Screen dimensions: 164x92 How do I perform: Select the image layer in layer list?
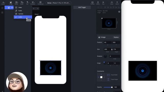[x=9, y=7]
